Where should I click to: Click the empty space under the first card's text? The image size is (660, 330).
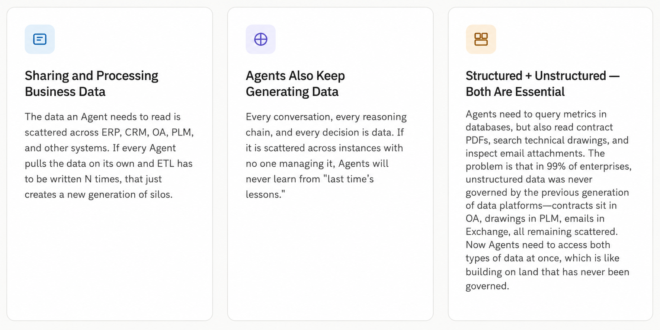click(x=109, y=260)
